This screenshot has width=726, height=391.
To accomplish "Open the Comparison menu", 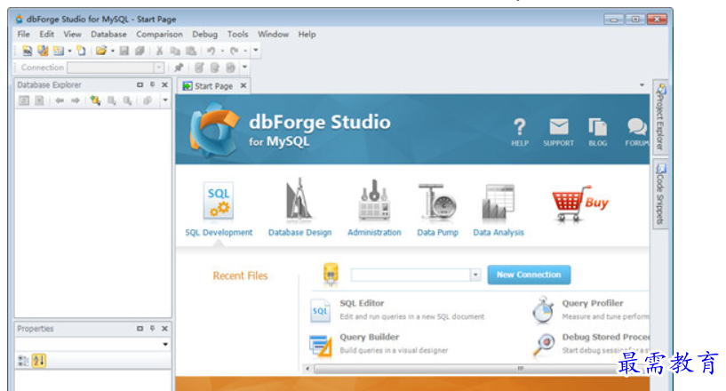I will (159, 35).
